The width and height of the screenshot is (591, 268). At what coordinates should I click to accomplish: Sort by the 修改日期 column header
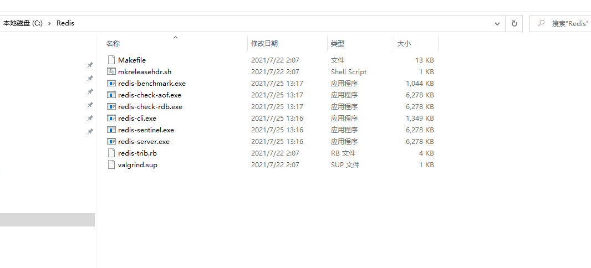point(264,44)
